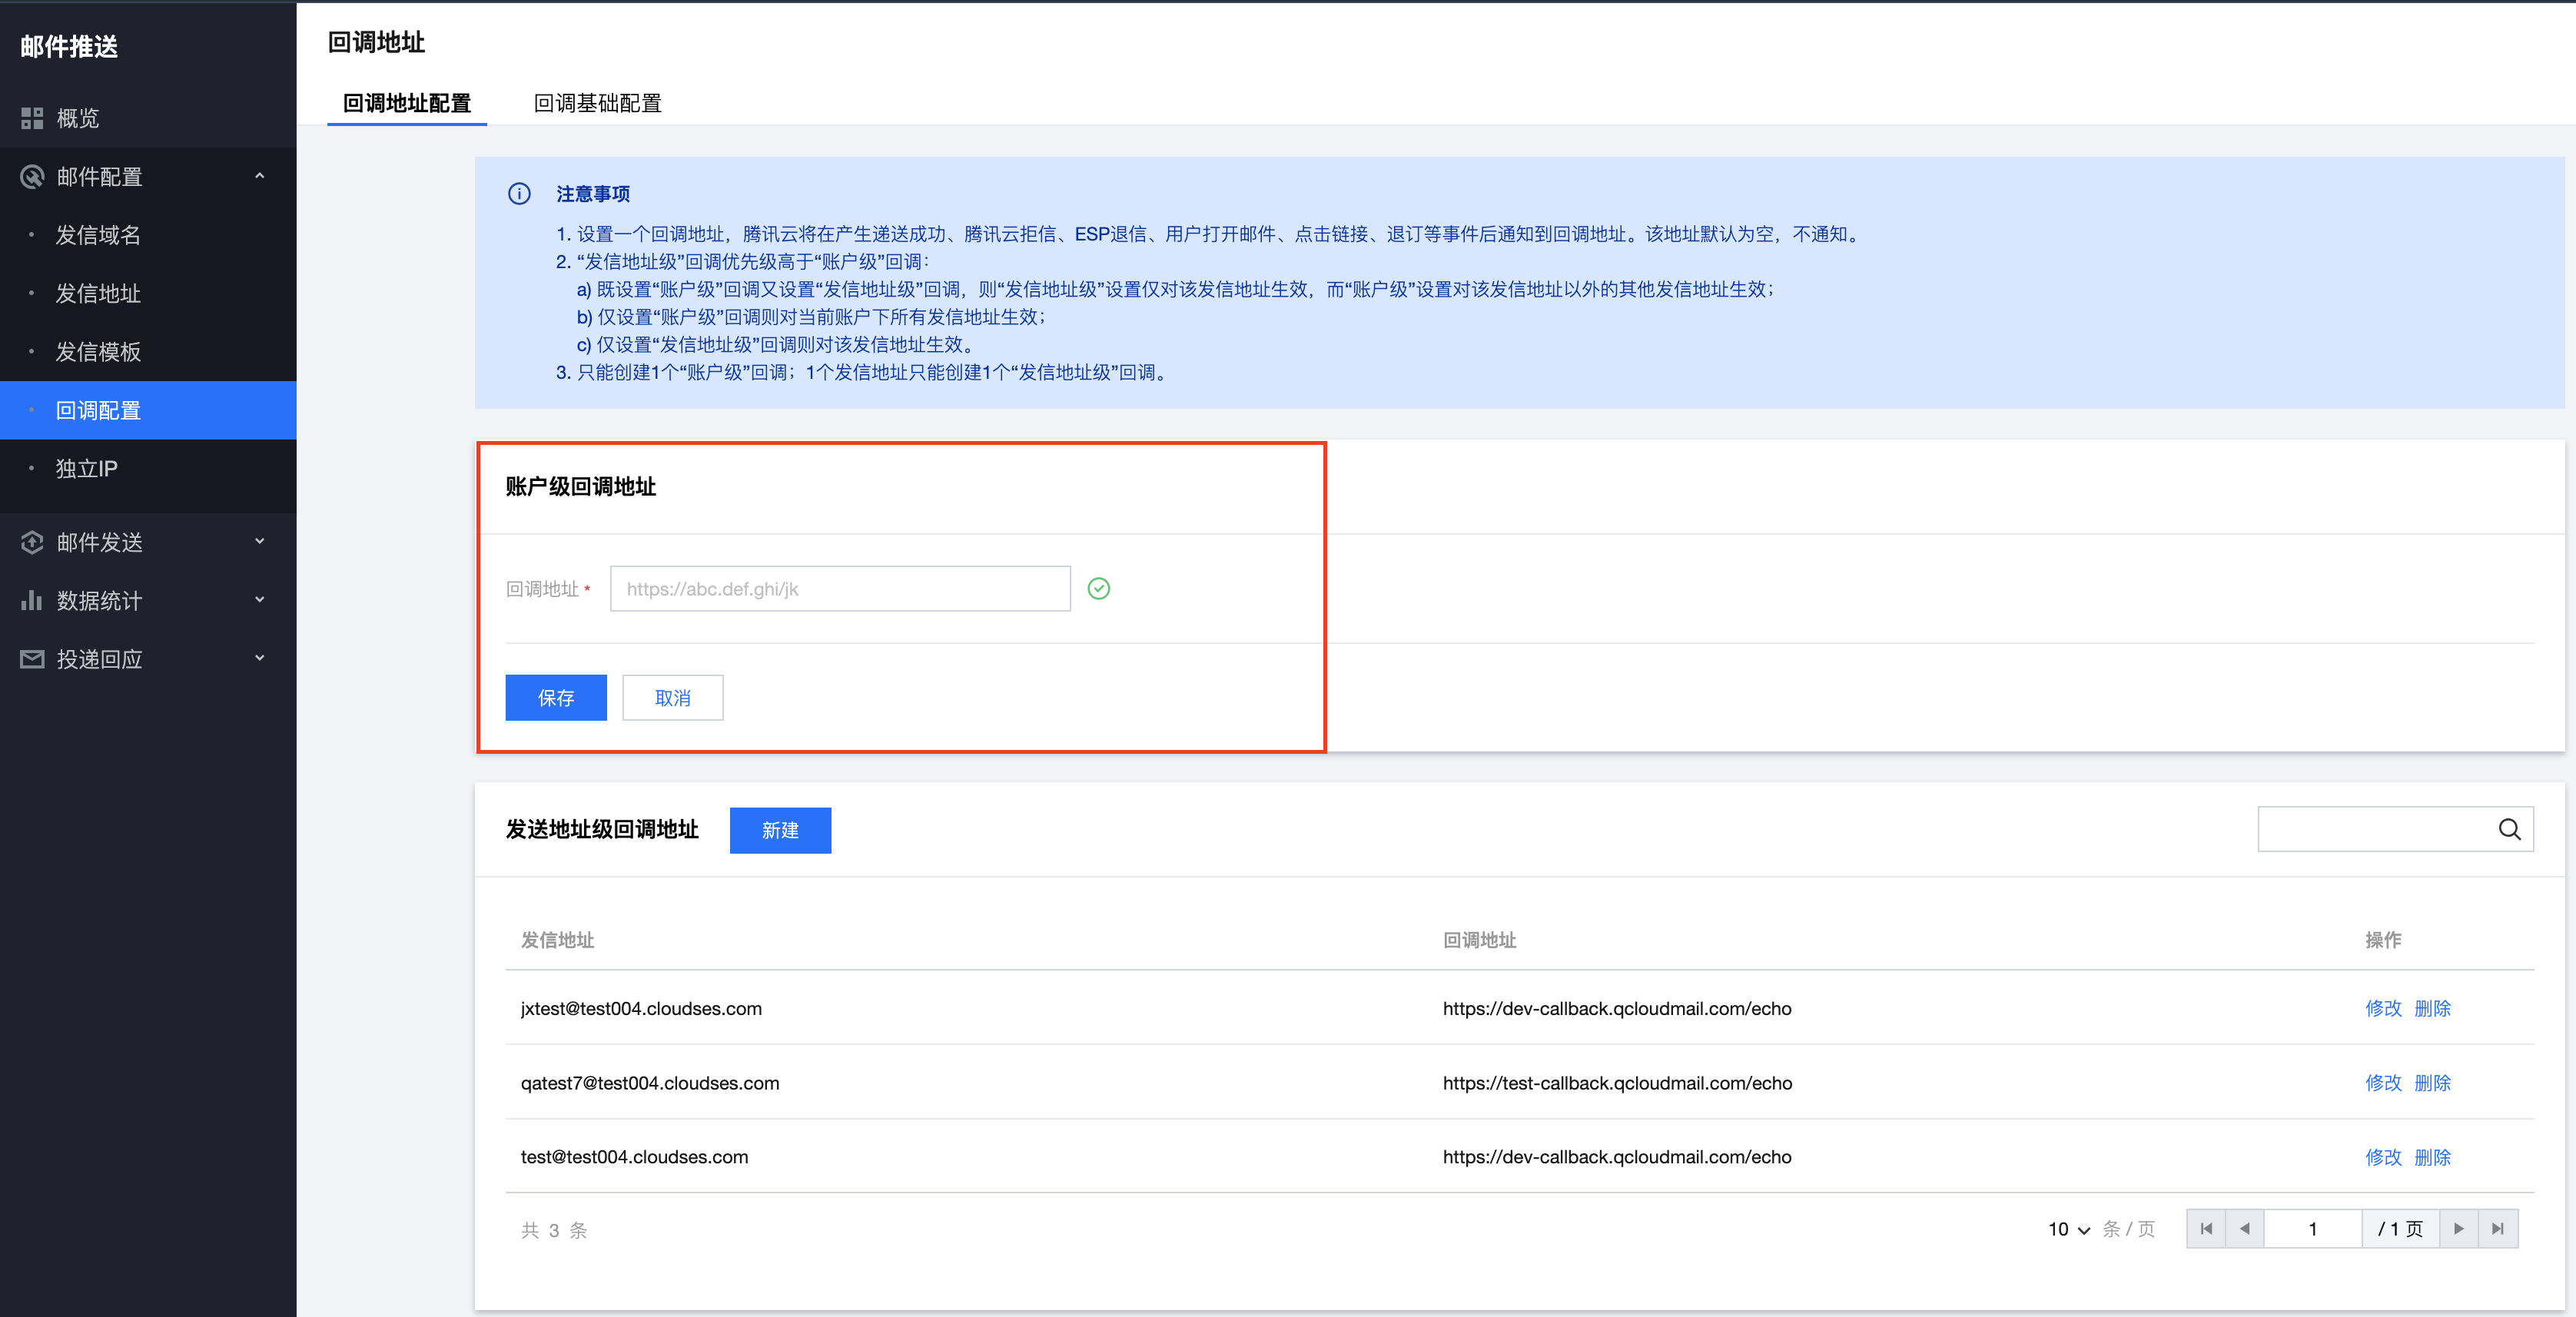Click the 邮件配置 sidebar icon
The height and width of the screenshot is (1317, 2576).
32,177
